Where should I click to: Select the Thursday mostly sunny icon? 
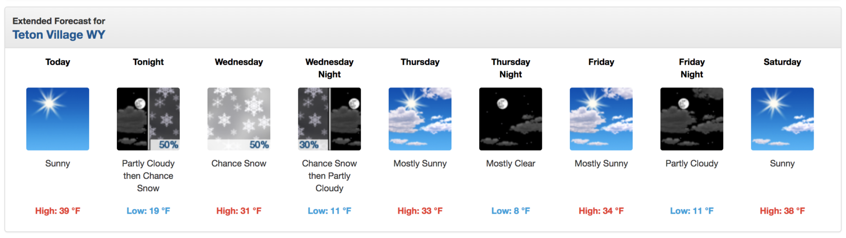[x=420, y=119]
